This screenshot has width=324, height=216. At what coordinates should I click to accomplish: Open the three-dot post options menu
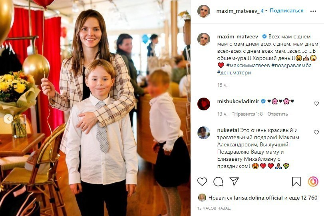[313, 11]
